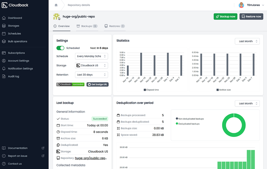Open the Storage Cloudback US dropdown

click(x=91, y=65)
